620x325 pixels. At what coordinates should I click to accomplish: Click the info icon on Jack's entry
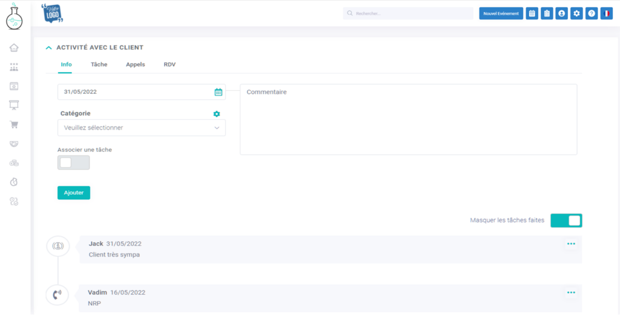58,246
